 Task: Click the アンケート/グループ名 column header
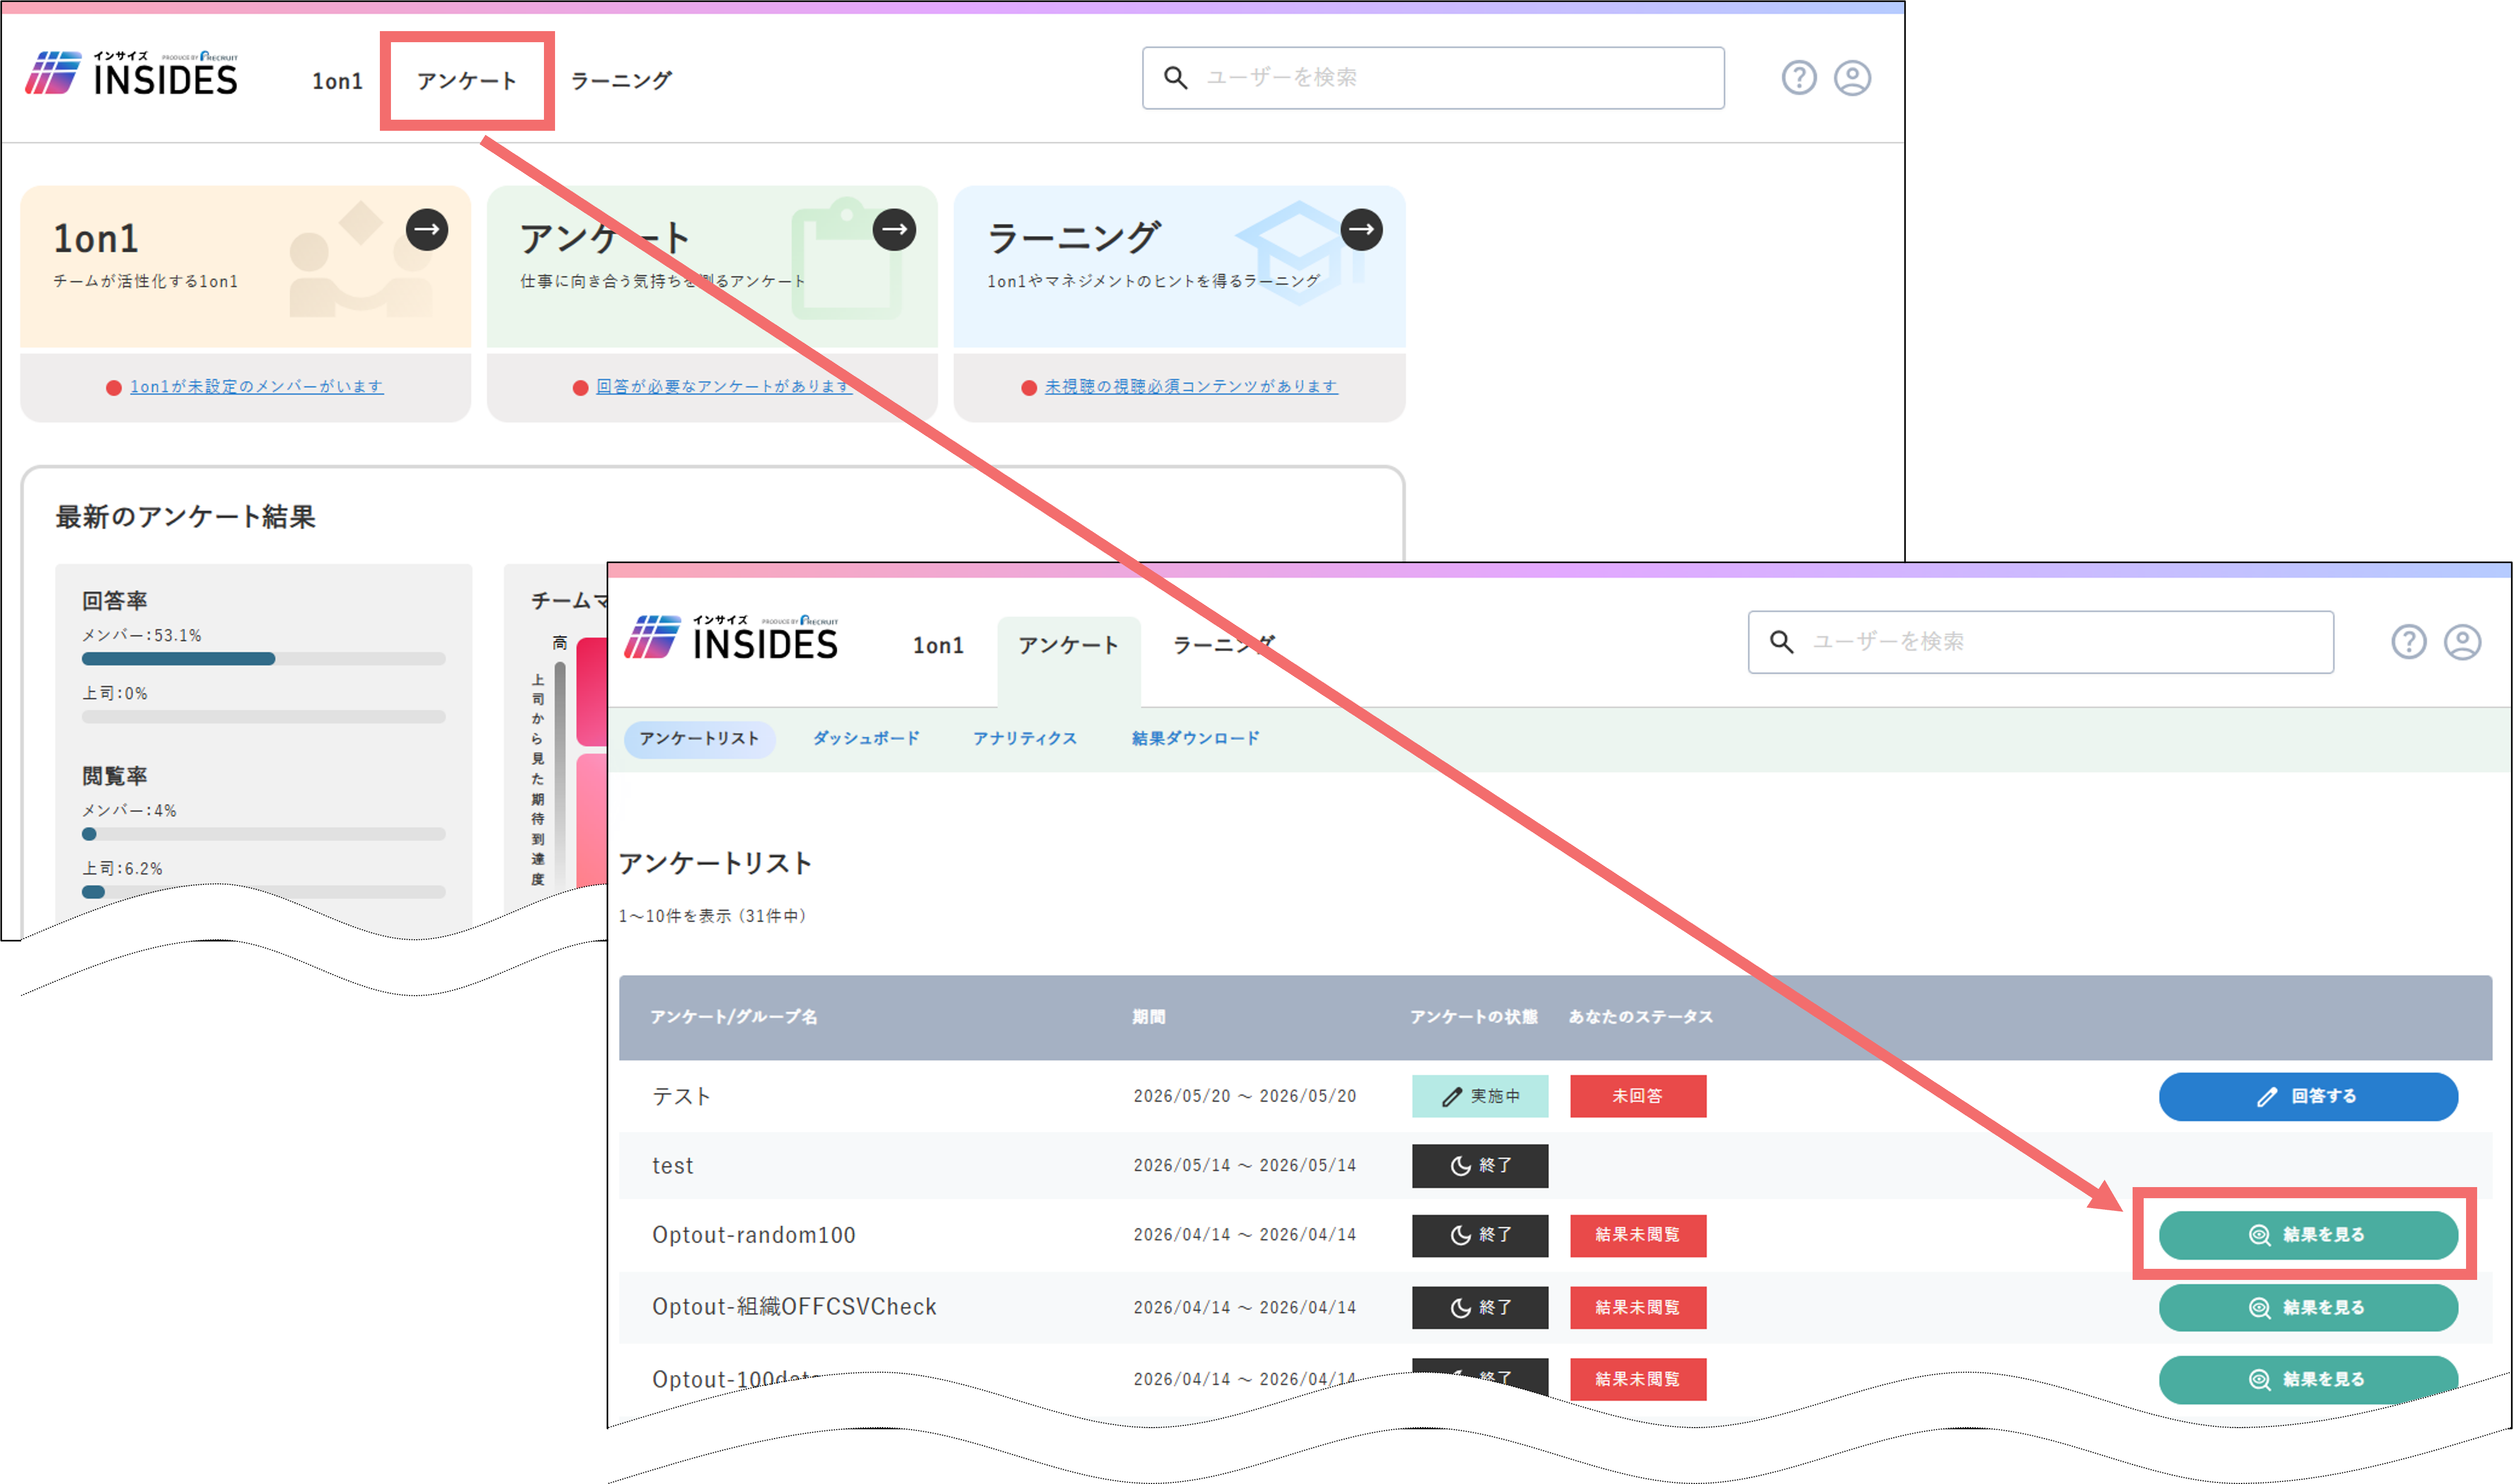click(x=733, y=1017)
